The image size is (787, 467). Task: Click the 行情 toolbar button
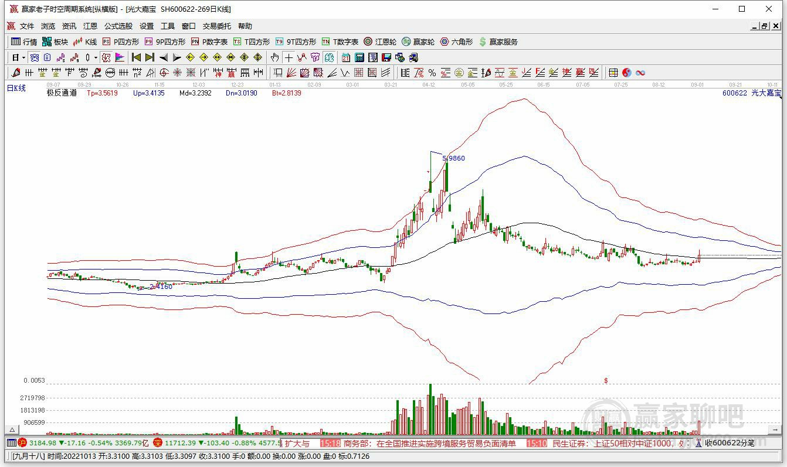coord(24,42)
